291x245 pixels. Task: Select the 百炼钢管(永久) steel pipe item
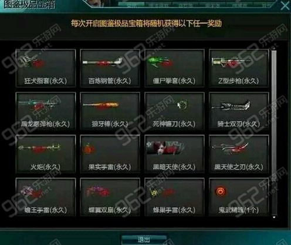click(110, 68)
